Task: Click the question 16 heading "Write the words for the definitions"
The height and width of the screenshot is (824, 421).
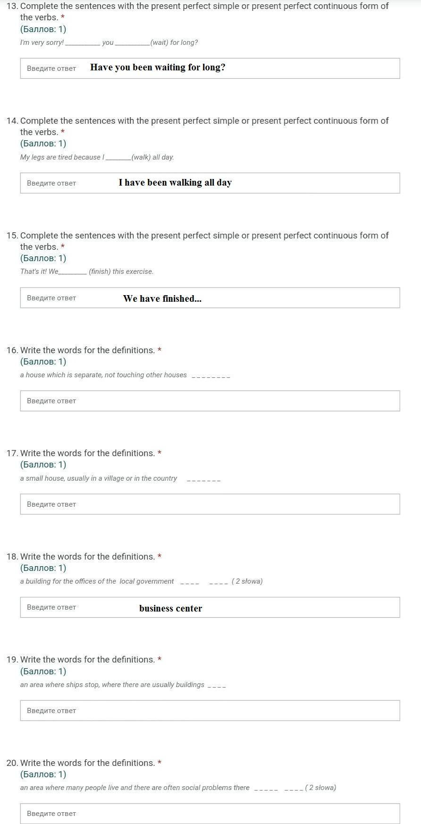Action: [x=87, y=350]
